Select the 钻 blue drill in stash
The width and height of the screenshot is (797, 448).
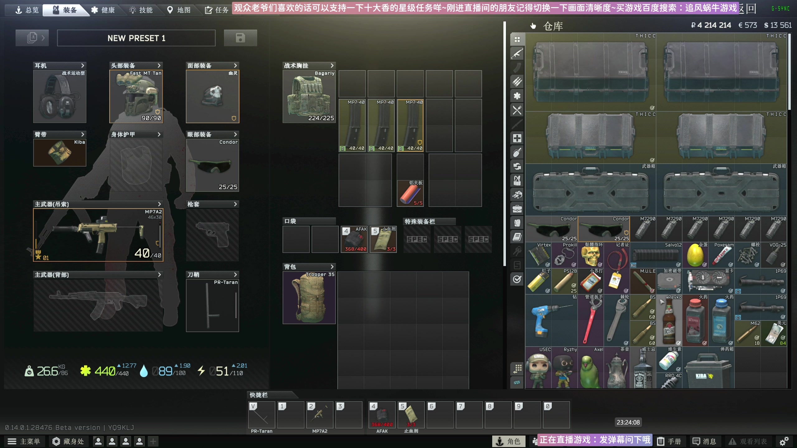pyautogui.click(x=551, y=320)
